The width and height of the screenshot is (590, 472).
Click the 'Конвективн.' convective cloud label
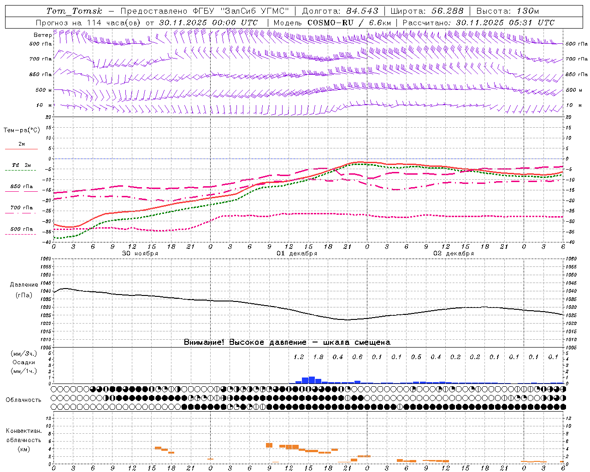point(24,431)
